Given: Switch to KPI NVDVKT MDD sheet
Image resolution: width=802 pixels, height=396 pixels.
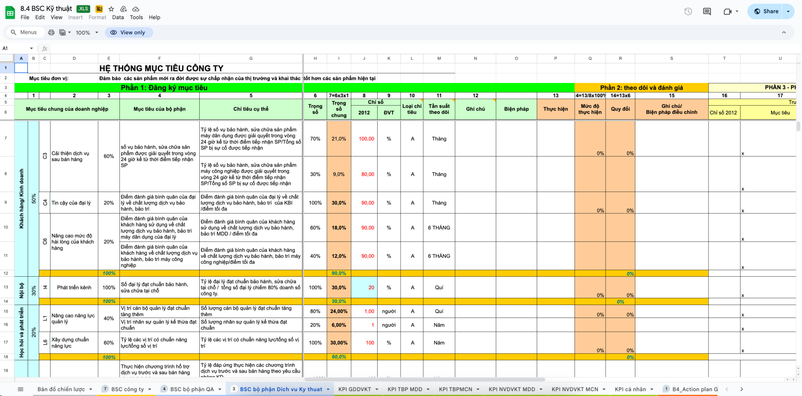Looking at the screenshot, I should click(512, 389).
